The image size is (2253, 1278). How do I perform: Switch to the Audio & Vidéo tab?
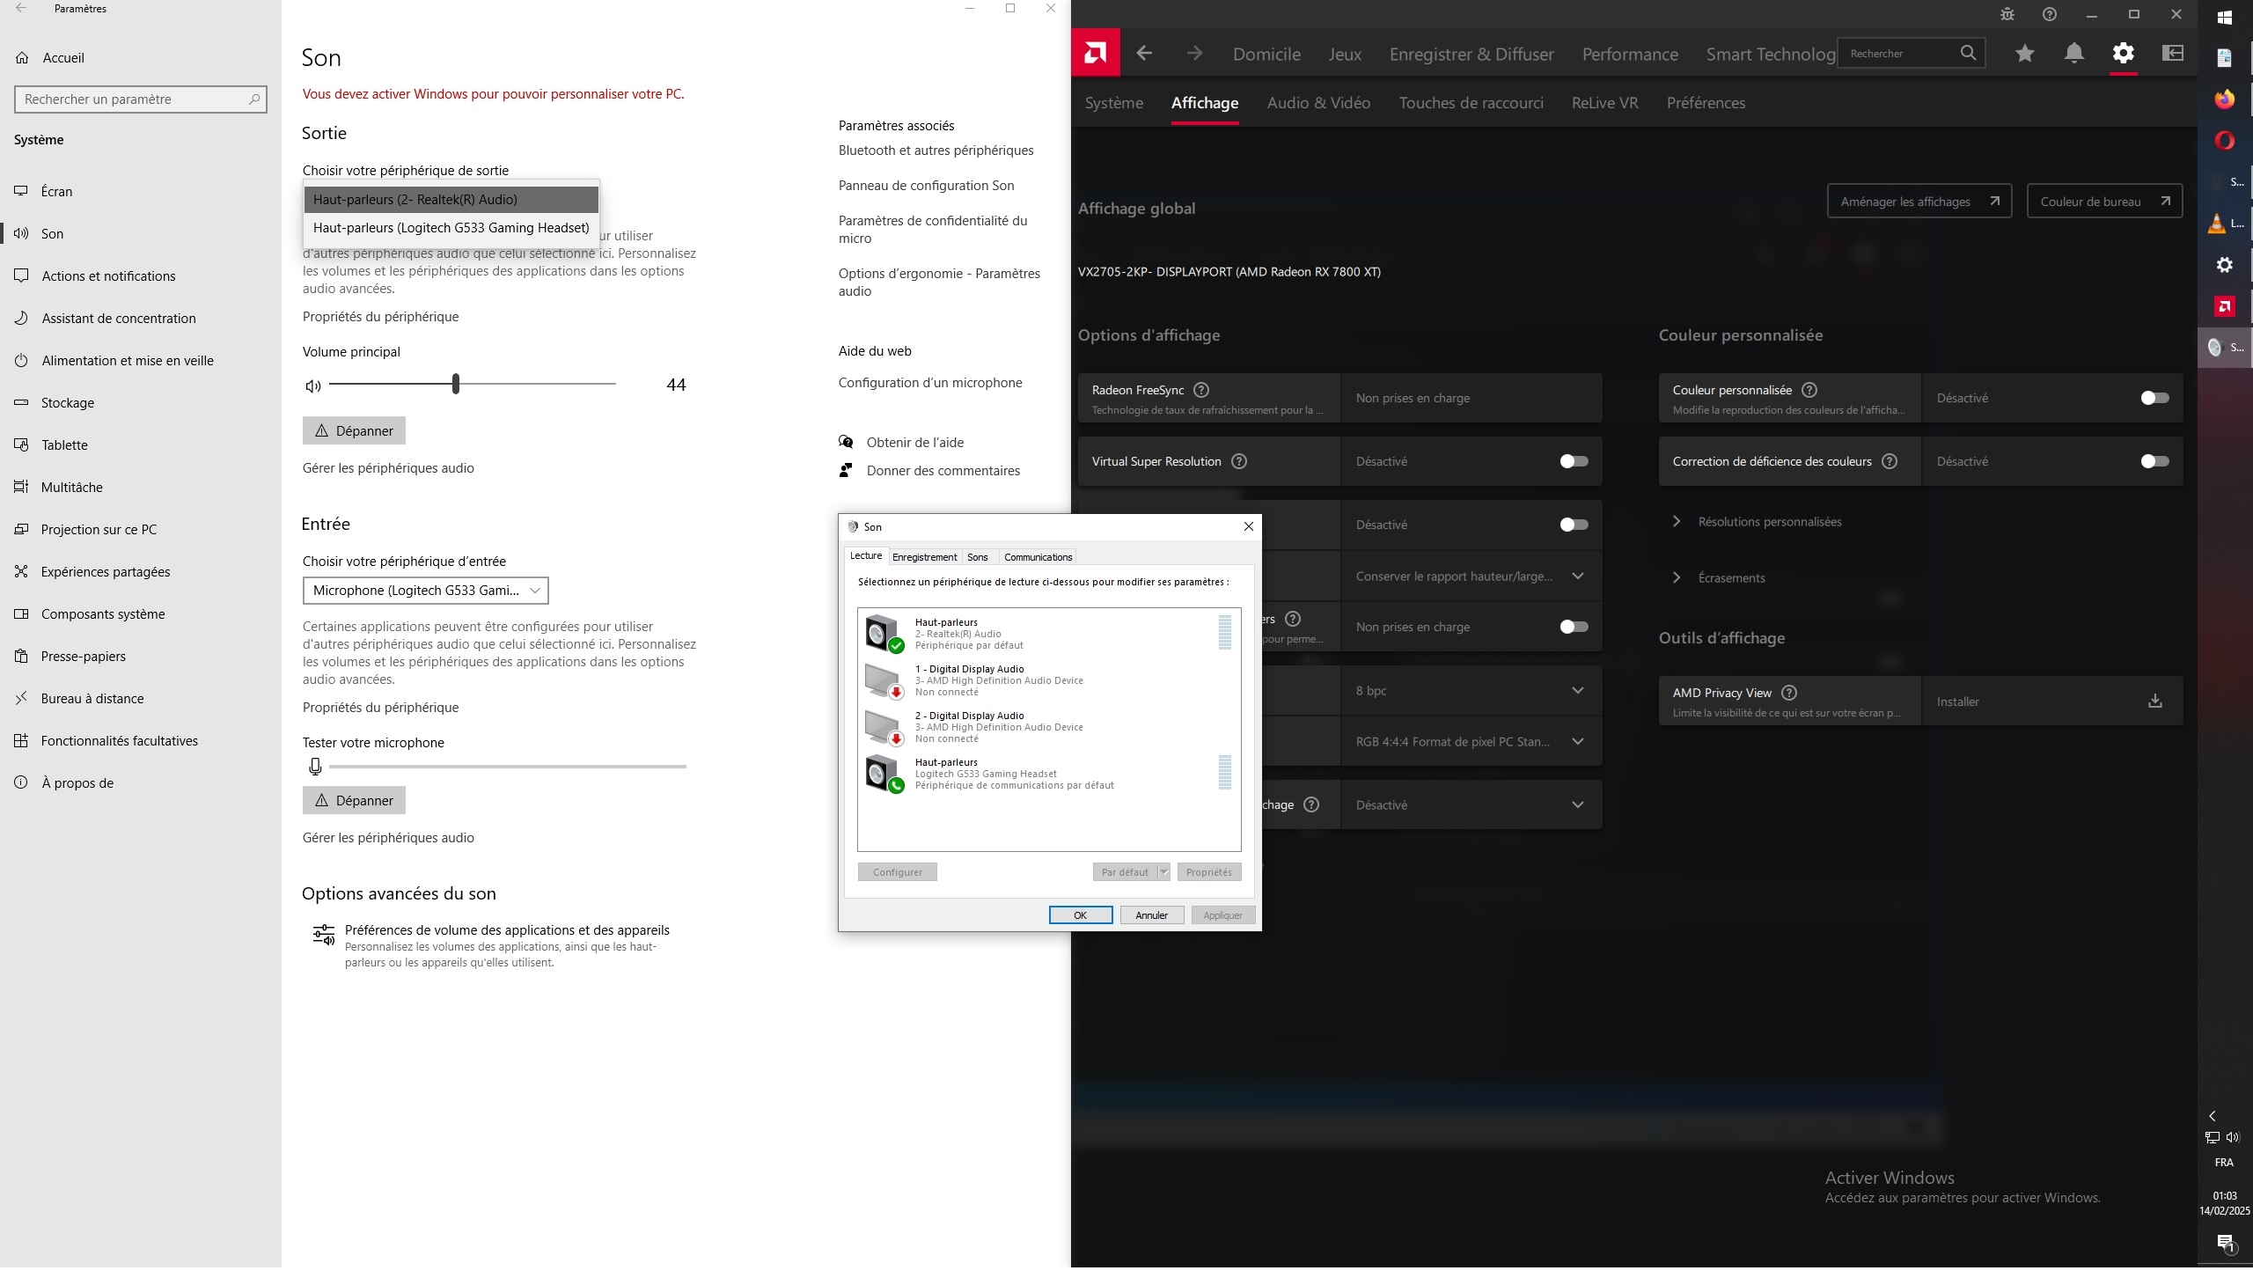(1318, 103)
